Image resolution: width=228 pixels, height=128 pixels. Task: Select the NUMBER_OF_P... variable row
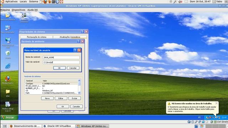(x=51, y=88)
